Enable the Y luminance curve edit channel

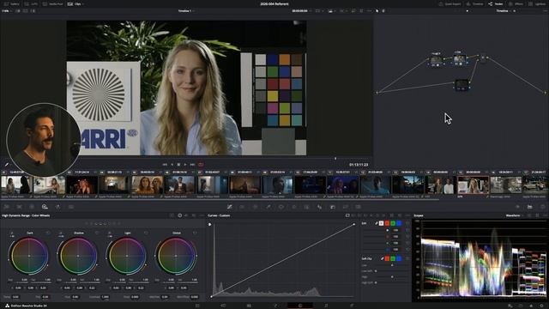click(381, 223)
